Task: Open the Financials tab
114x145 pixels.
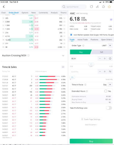Action: [x=64, y=13]
